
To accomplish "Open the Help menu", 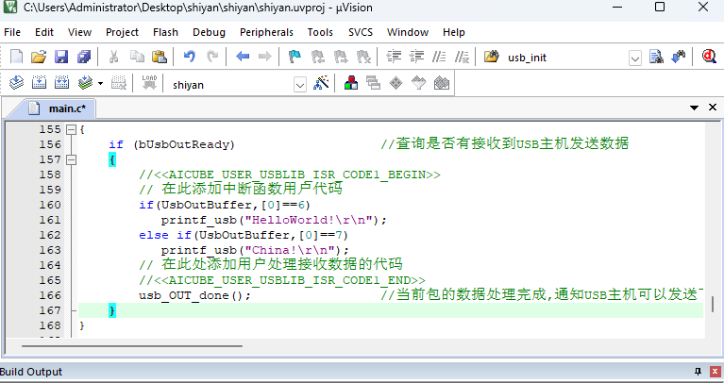I will (454, 32).
